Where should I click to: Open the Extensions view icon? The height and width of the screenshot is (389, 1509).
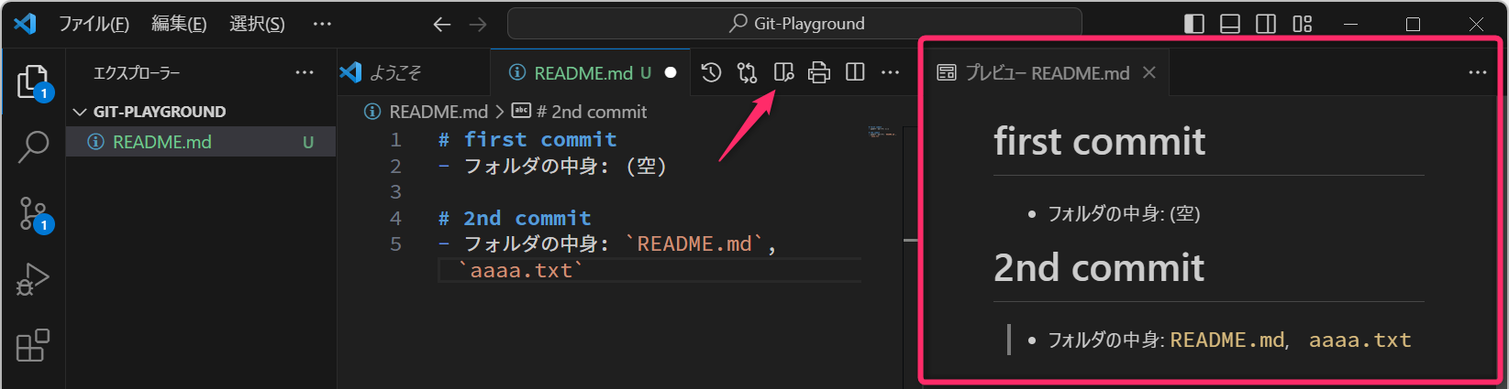tap(33, 346)
